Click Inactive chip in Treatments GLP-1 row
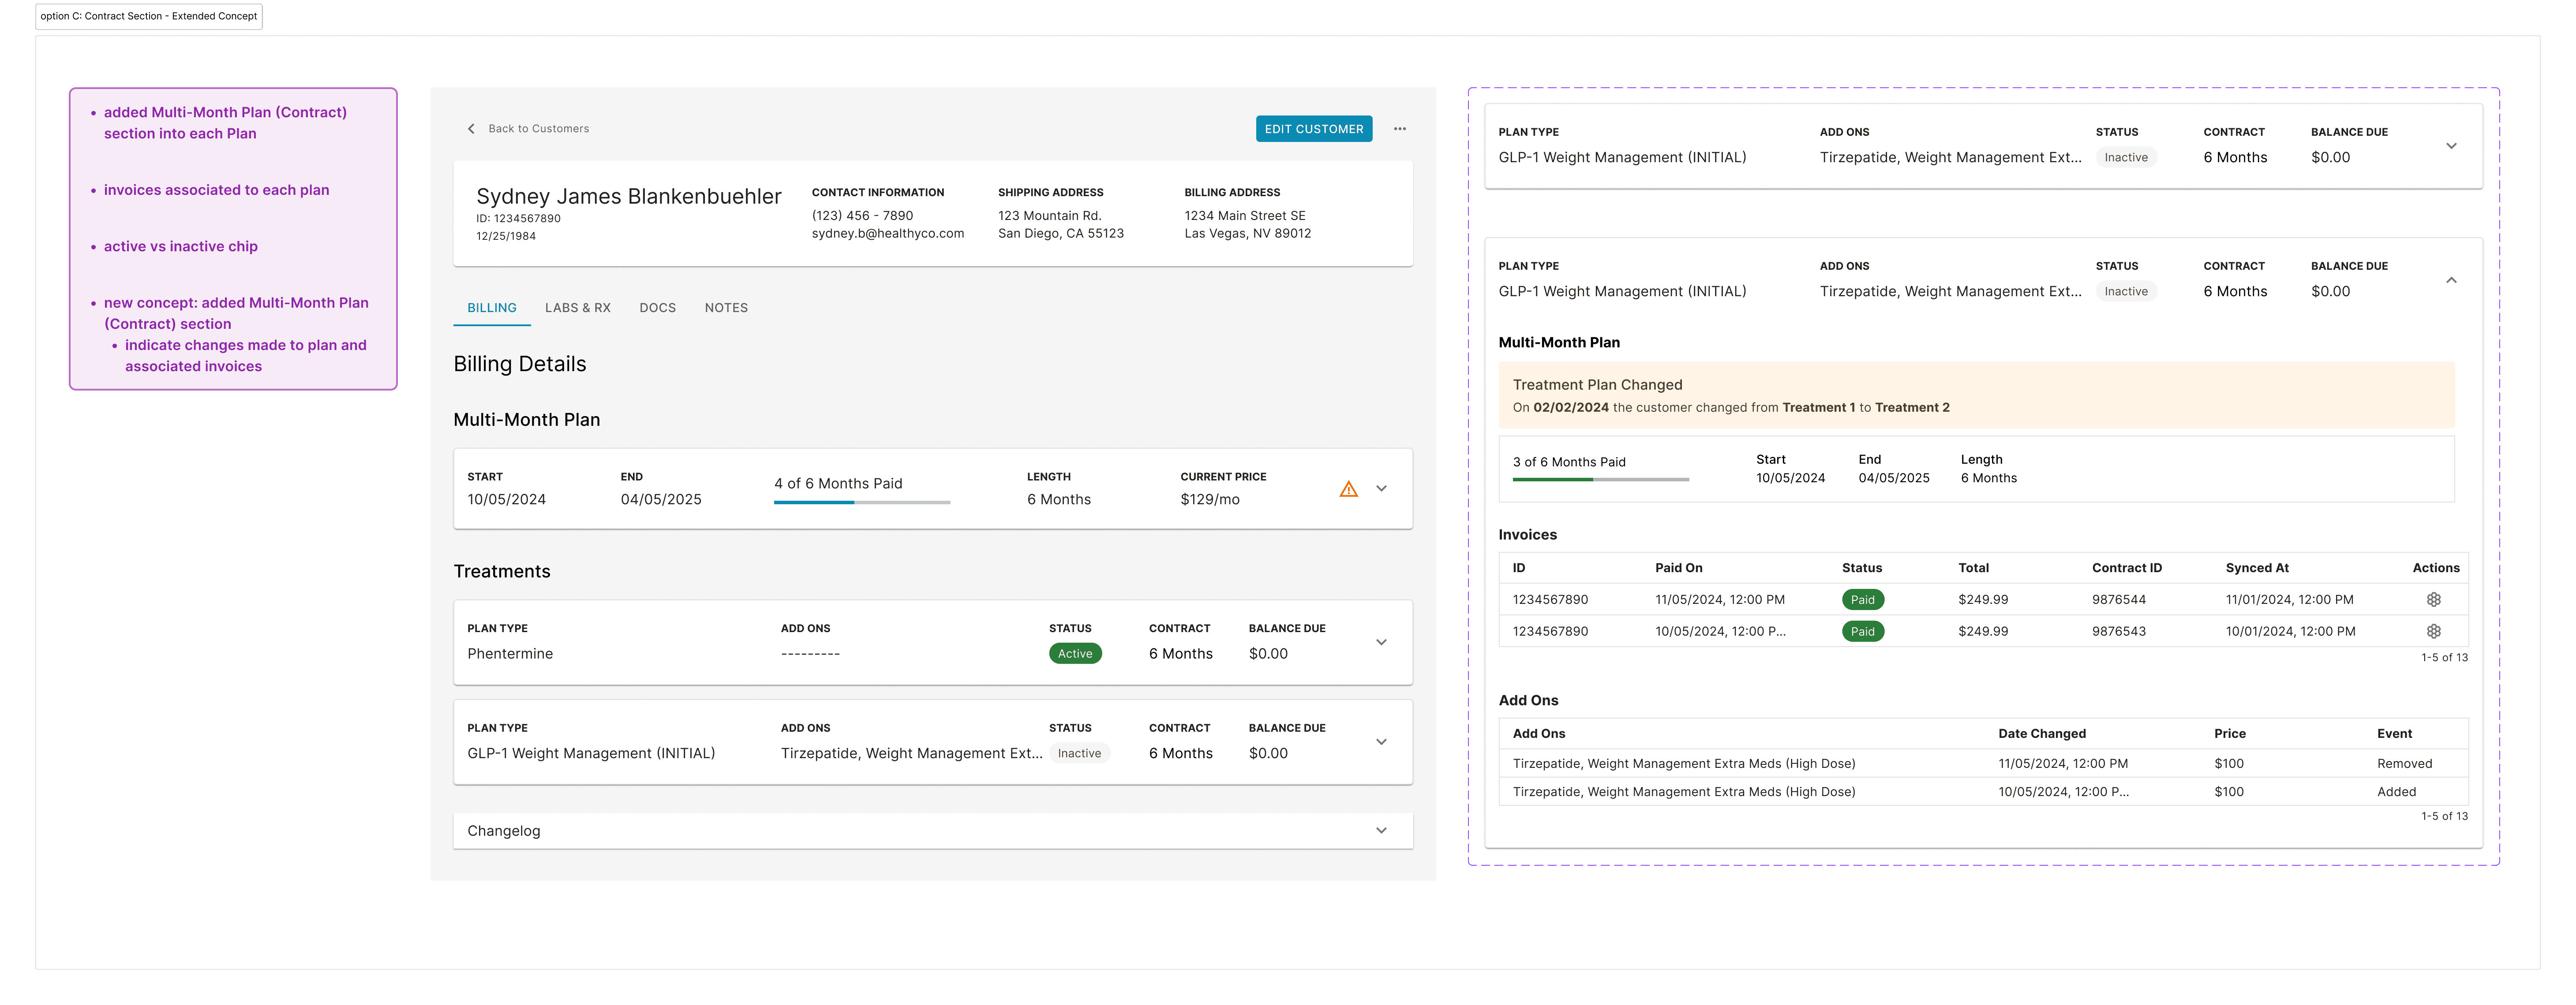 pos(1079,753)
